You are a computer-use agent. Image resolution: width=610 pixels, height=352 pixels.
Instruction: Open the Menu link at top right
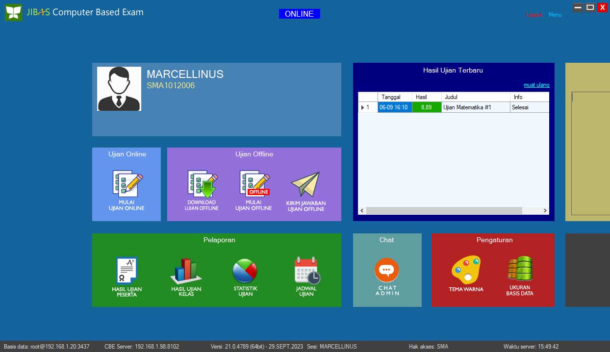pos(555,15)
